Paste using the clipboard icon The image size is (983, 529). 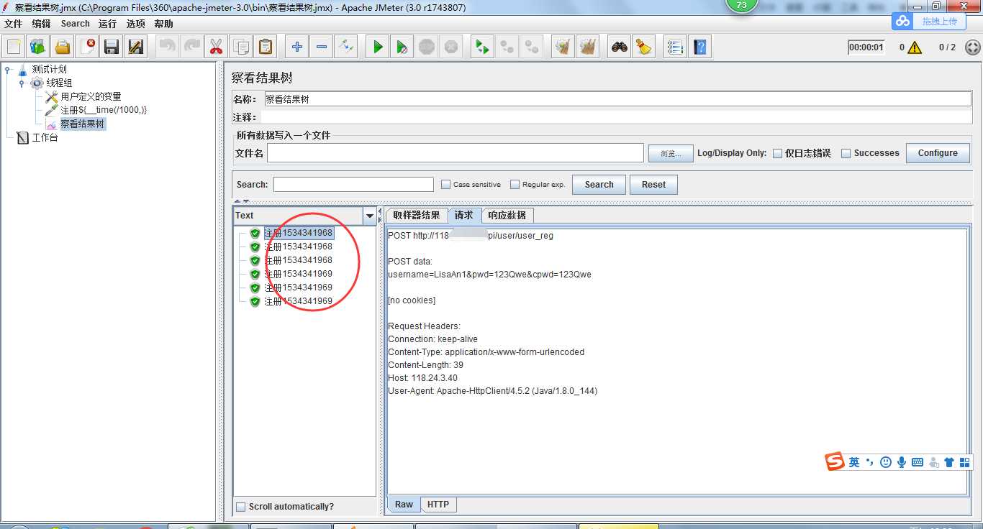(266, 47)
